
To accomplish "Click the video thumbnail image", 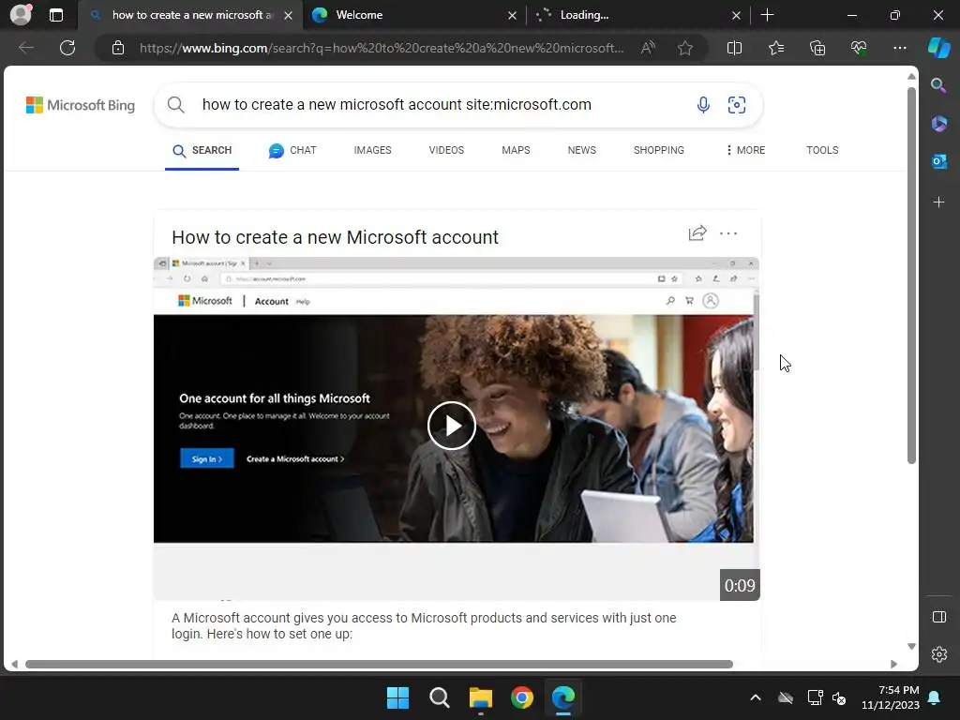I will [x=457, y=428].
